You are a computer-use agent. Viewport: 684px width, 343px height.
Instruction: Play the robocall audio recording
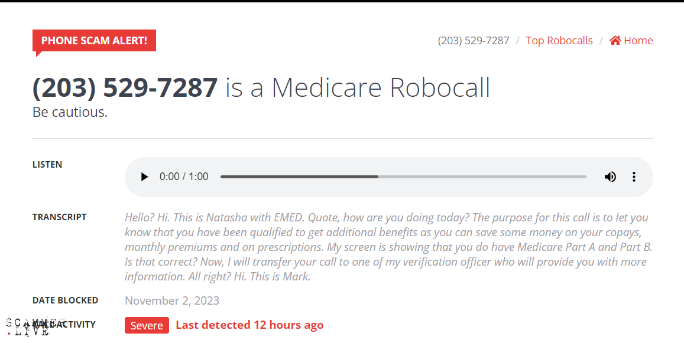145,177
